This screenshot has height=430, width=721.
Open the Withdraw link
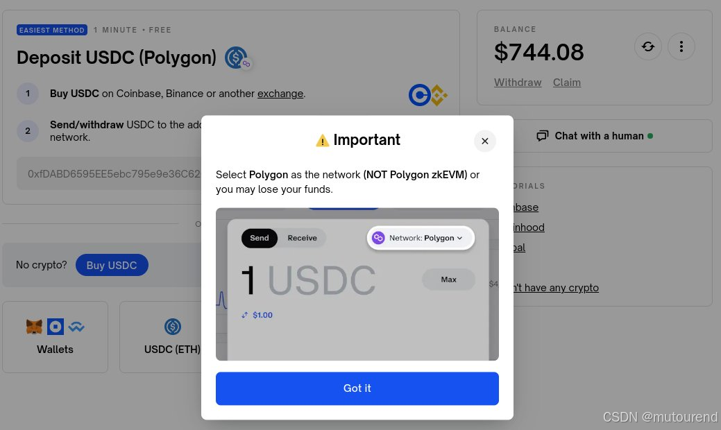click(x=518, y=83)
